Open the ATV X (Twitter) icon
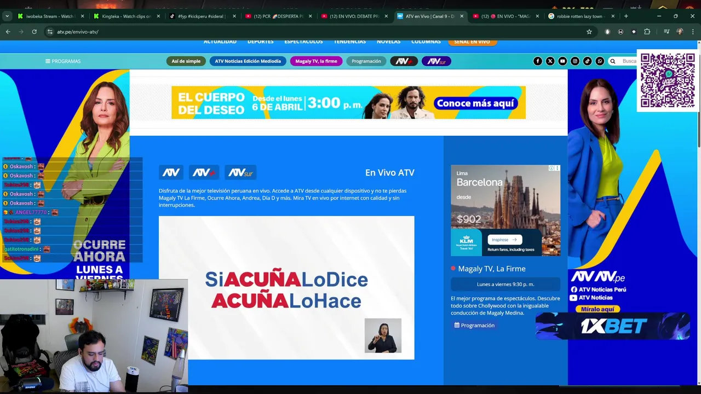Screen dimensions: 701x394 click(x=550, y=61)
